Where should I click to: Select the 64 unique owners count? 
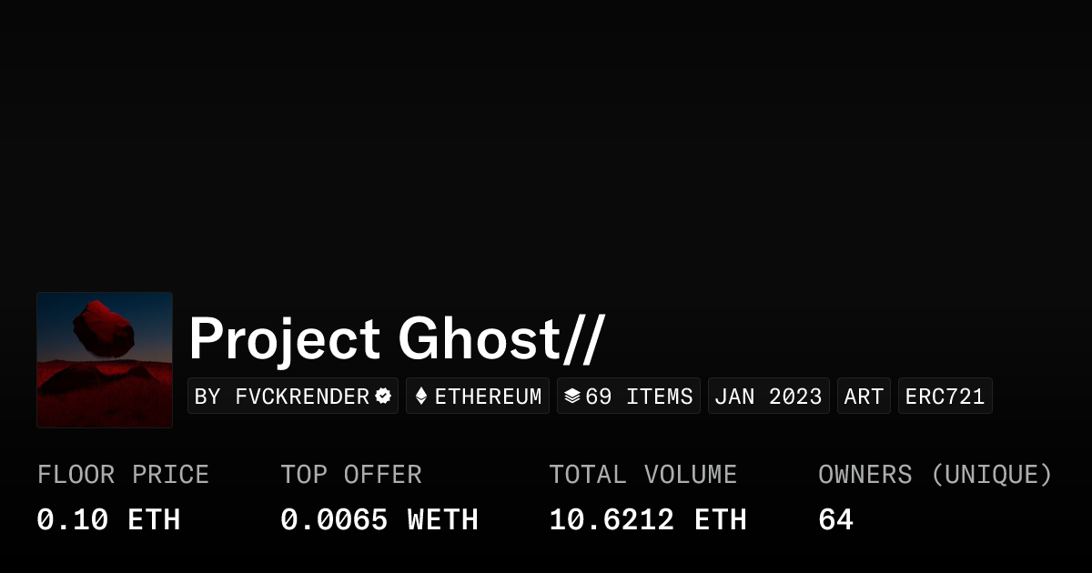click(835, 520)
